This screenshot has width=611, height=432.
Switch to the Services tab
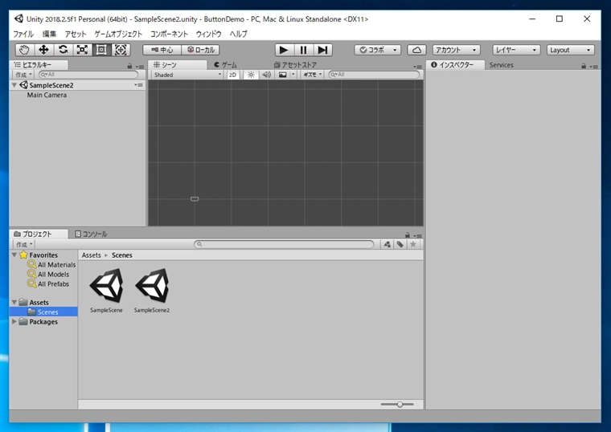tap(501, 65)
